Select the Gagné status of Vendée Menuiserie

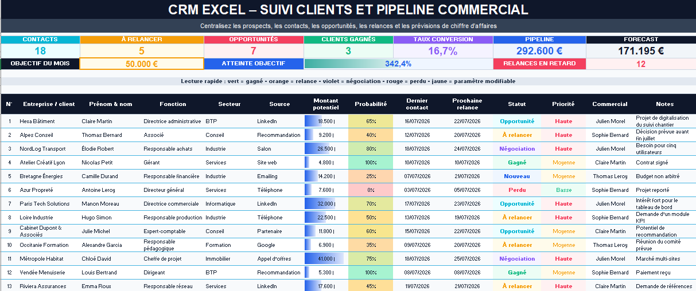(x=517, y=273)
